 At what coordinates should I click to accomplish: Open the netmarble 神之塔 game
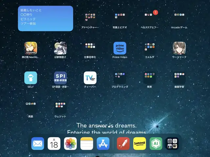[x=31, y=48]
